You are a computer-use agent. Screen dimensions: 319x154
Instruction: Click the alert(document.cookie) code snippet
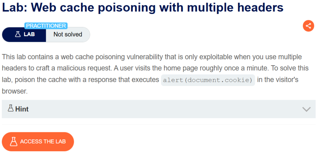point(208,80)
